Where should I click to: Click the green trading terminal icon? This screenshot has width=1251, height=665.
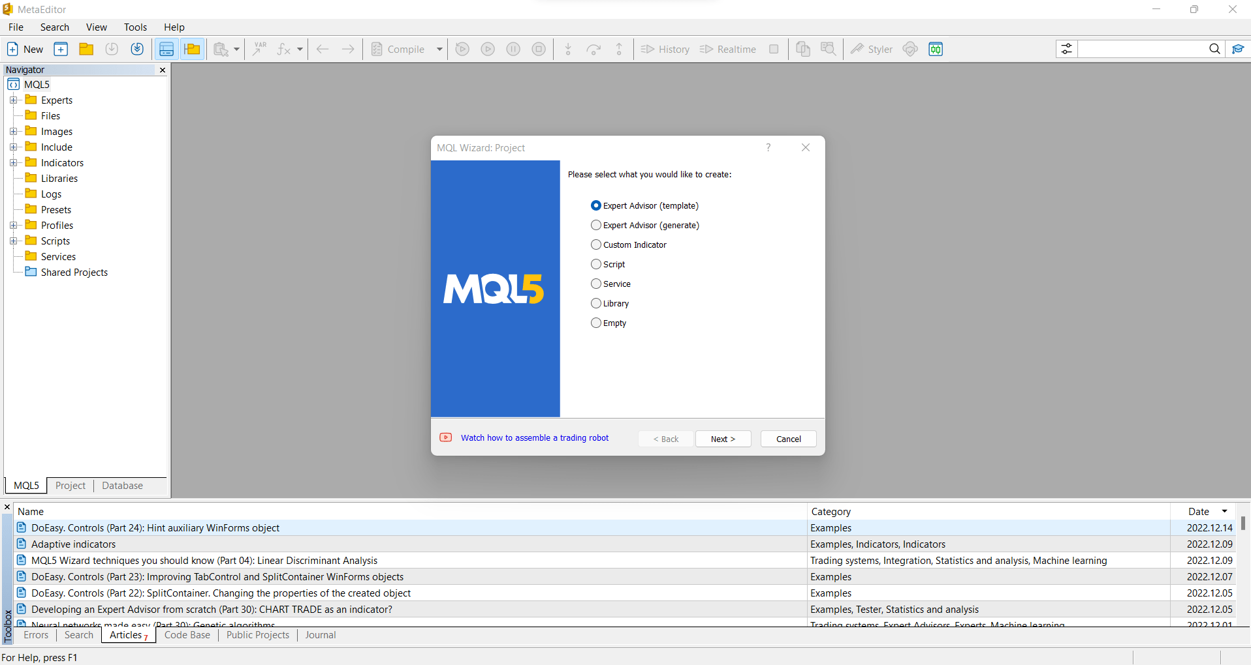pos(936,49)
